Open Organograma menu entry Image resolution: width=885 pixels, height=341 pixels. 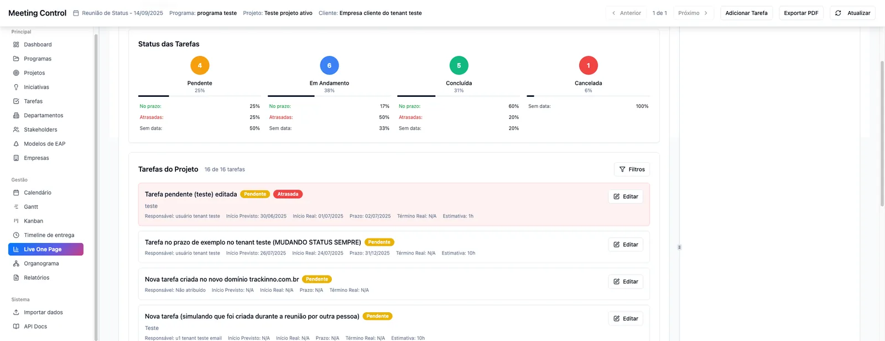pyautogui.click(x=46, y=263)
